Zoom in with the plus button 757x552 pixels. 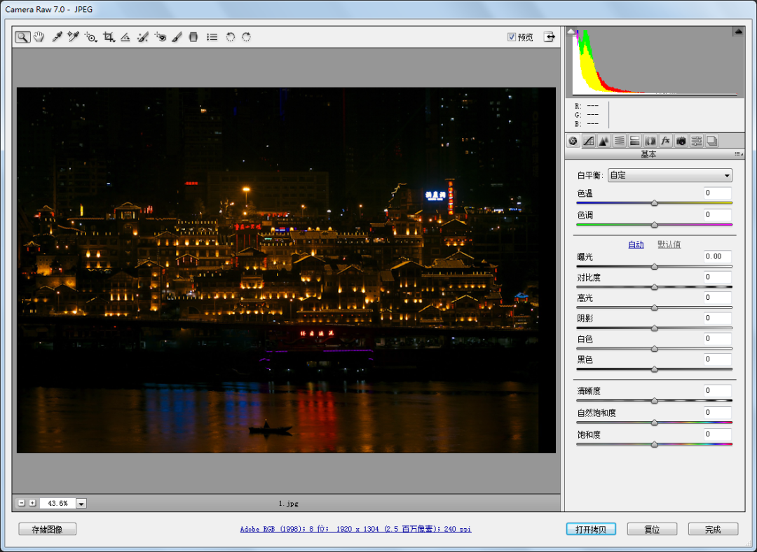32,503
